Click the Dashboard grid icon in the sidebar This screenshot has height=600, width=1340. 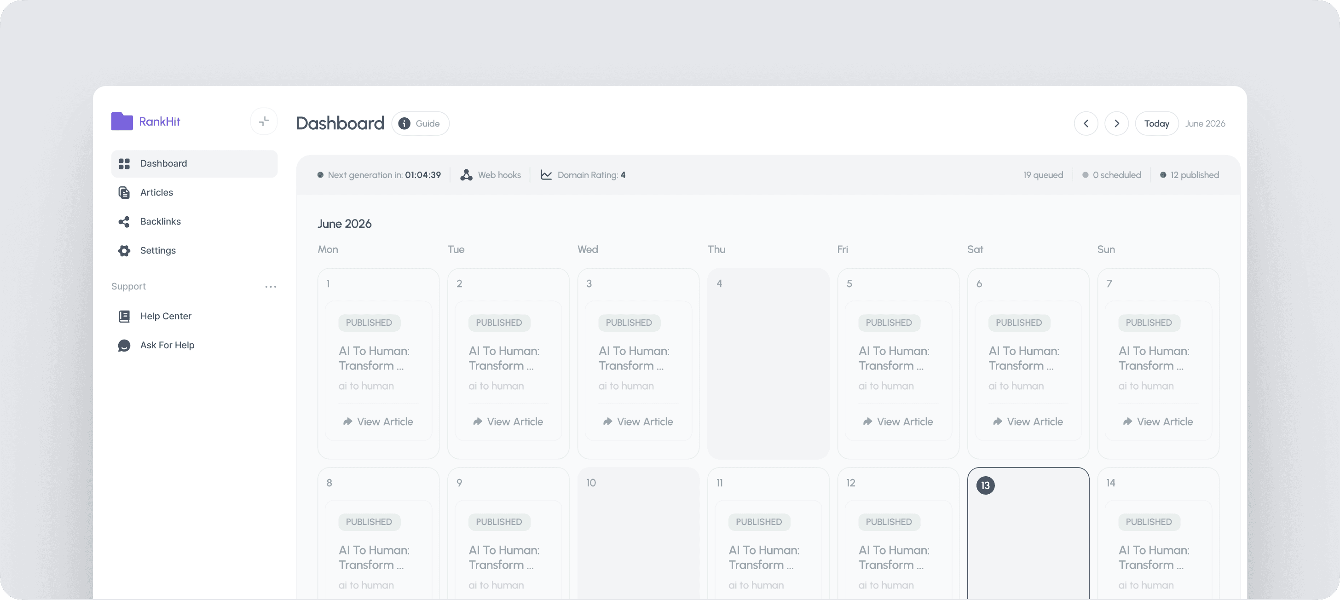pyautogui.click(x=124, y=164)
